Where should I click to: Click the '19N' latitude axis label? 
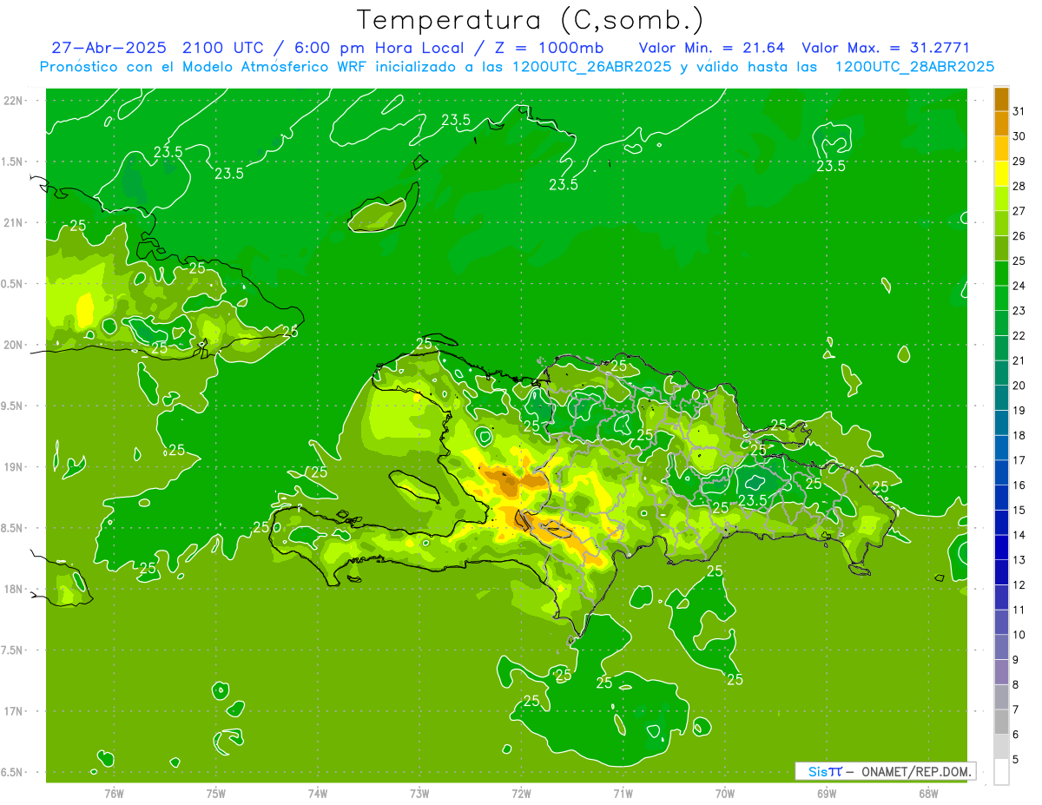pyautogui.click(x=14, y=467)
